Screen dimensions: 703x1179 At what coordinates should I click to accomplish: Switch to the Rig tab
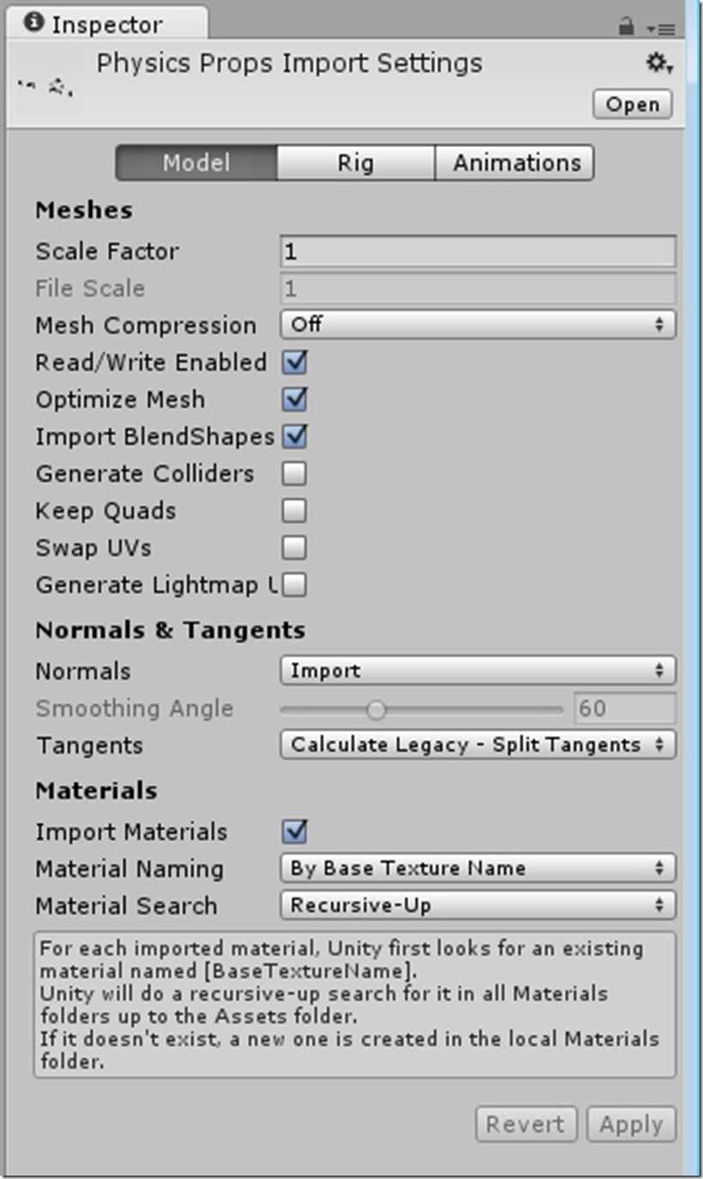[x=355, y=163]
